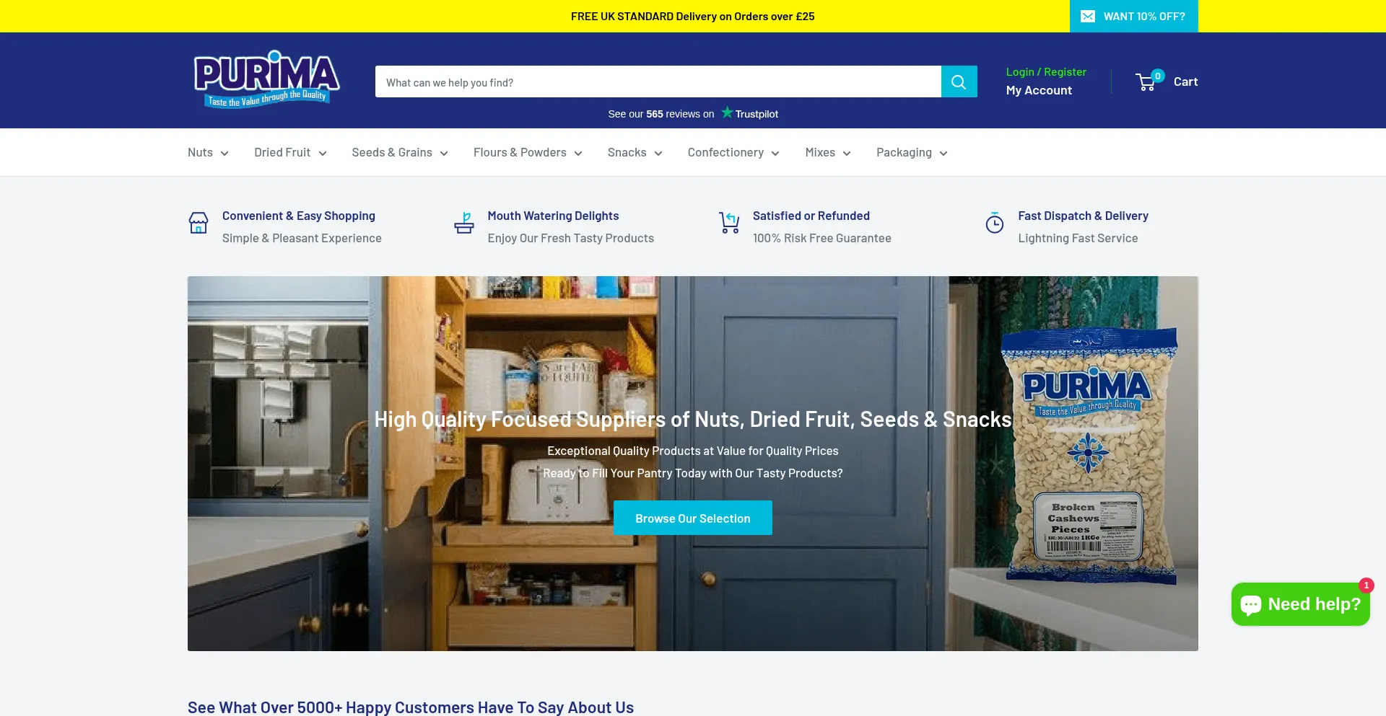Image resolution: width=1386 pixels, height=716 pixels.
Task: Open the cart via the cart icon
Action: click(x=1146, y=81)
